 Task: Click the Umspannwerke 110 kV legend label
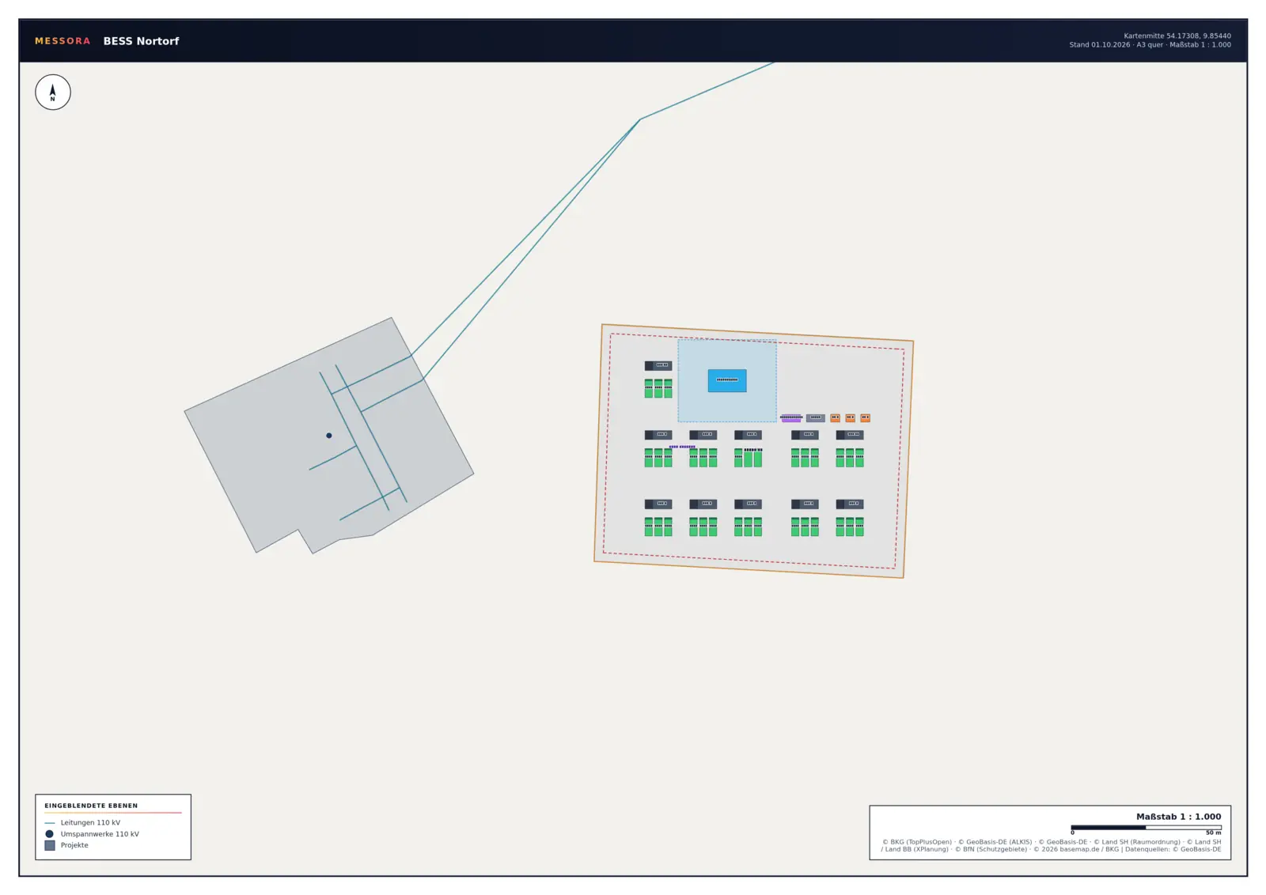[100, 834]
